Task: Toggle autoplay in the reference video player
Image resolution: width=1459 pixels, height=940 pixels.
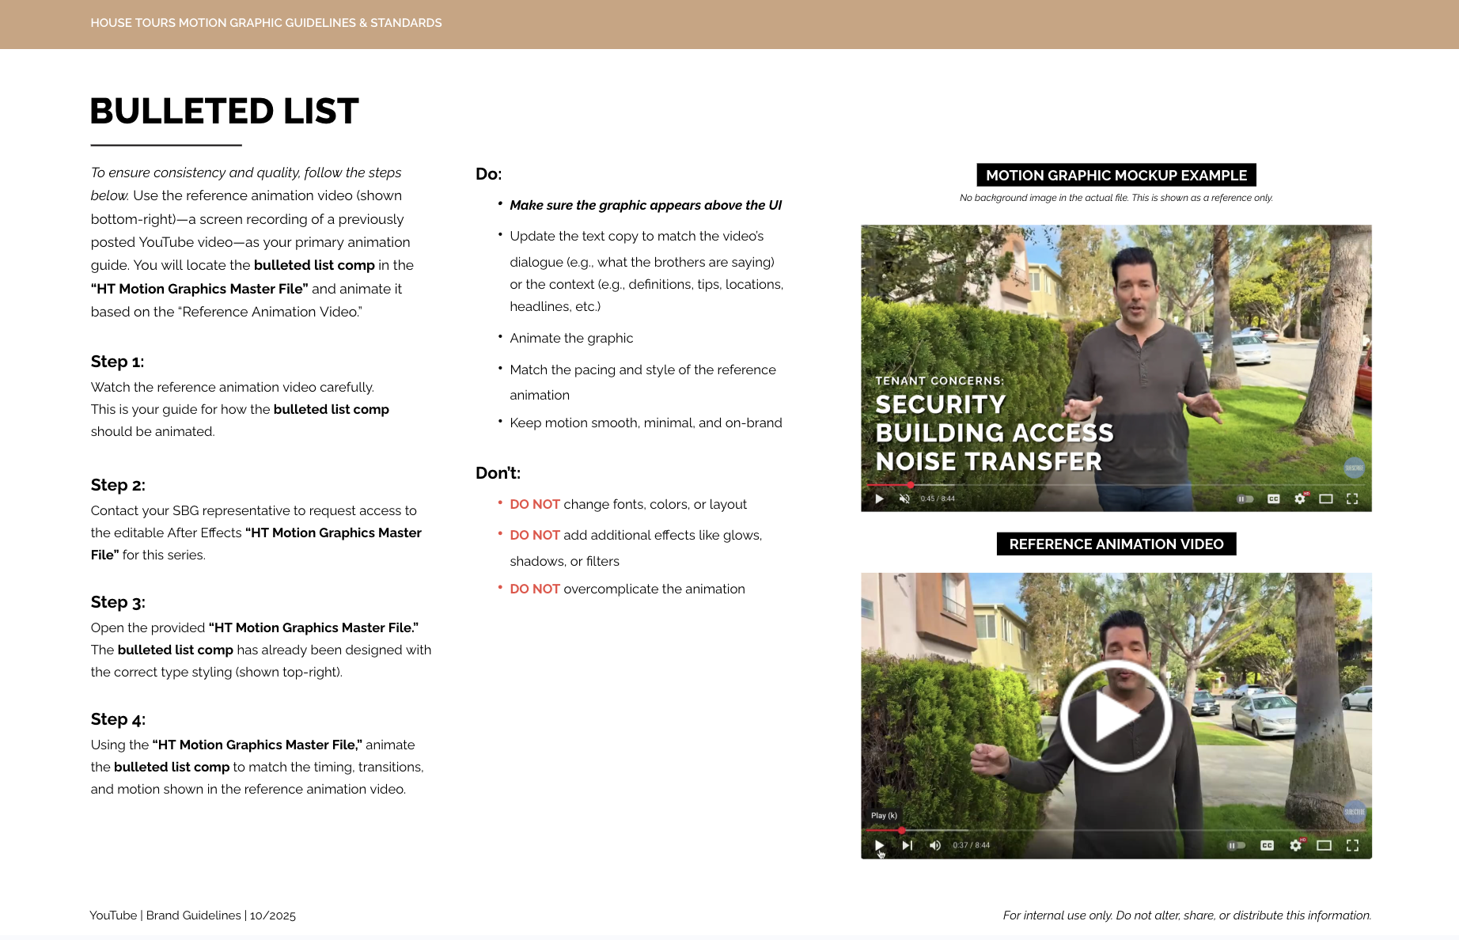Action: coord(1236,846)
